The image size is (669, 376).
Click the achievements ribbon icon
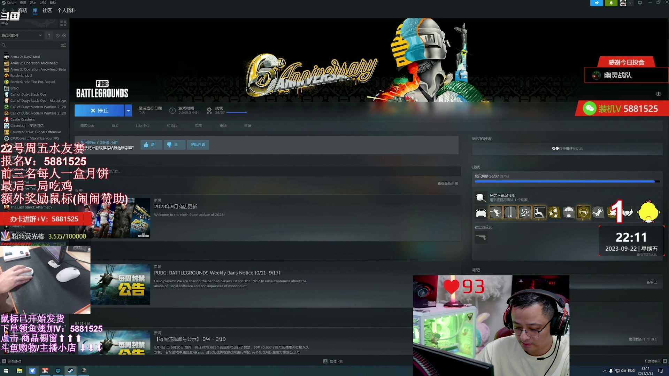209,111
